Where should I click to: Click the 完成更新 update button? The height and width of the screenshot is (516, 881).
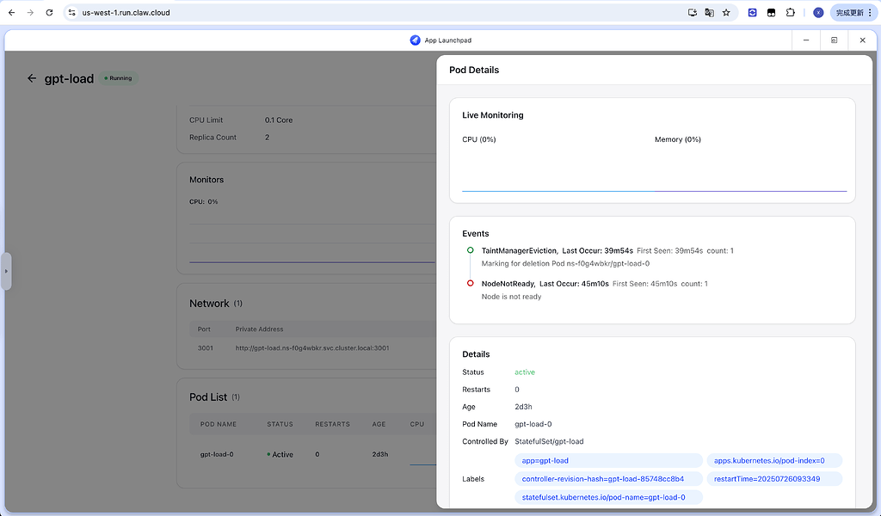[x=853, y=12]
